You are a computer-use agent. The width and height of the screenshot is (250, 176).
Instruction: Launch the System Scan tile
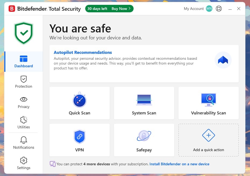[x=144, y=103]
